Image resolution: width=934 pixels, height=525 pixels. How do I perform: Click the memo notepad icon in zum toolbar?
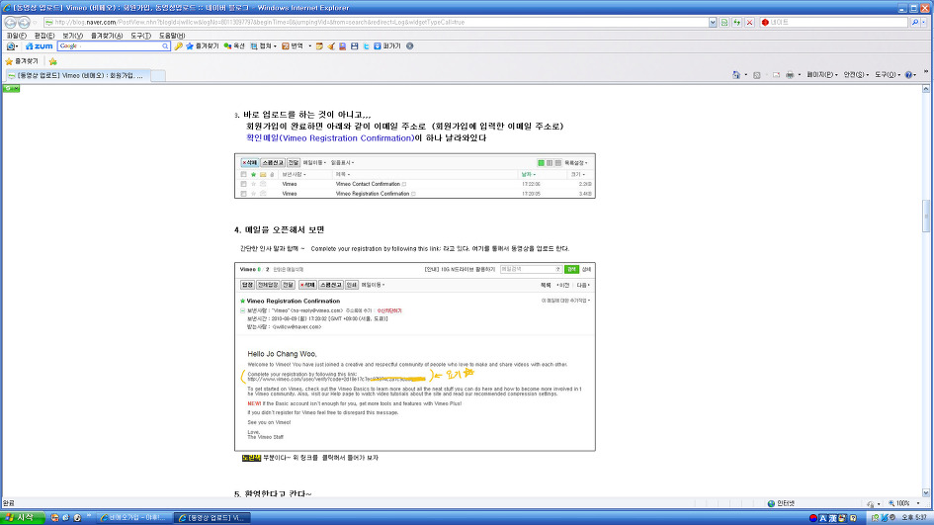(319, 45)
